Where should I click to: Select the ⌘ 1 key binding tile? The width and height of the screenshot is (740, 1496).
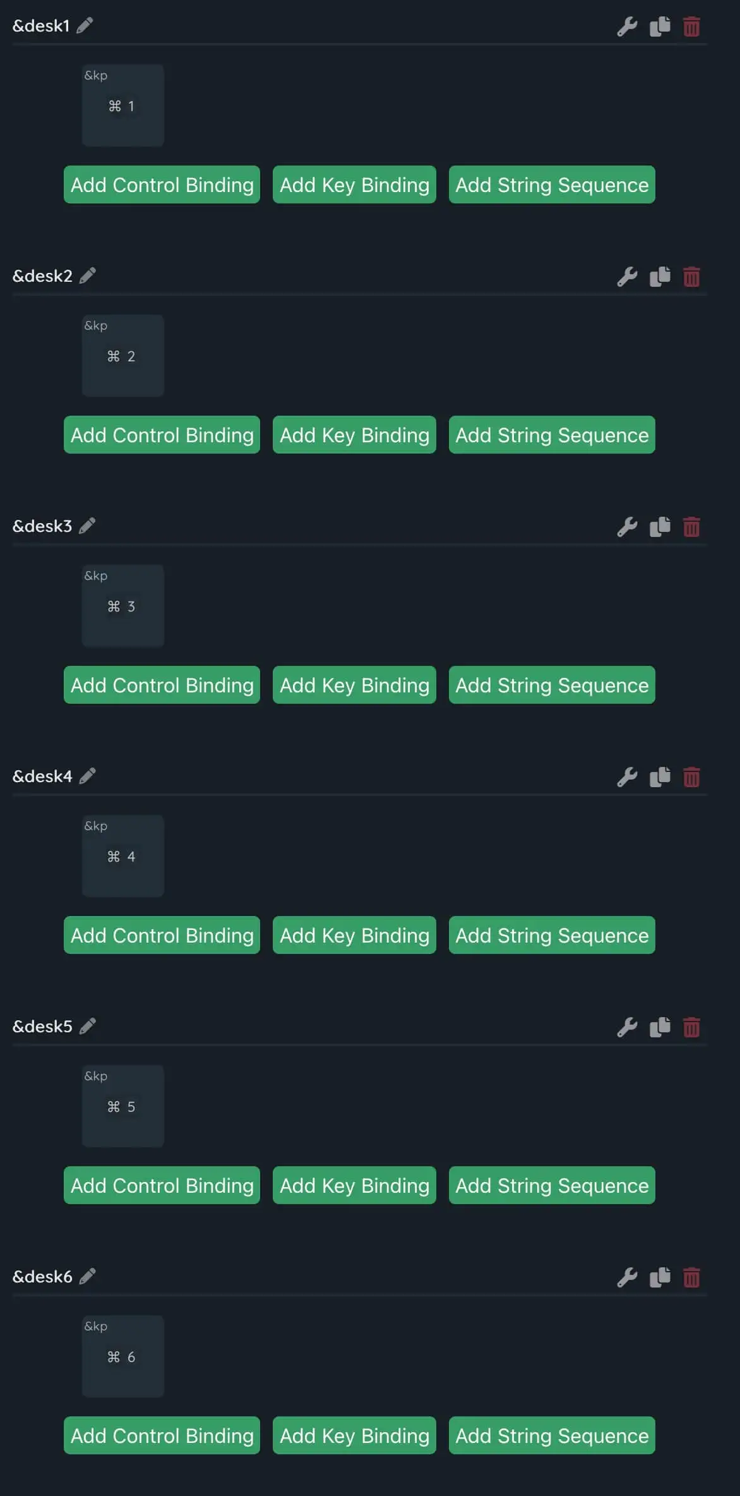123,106
